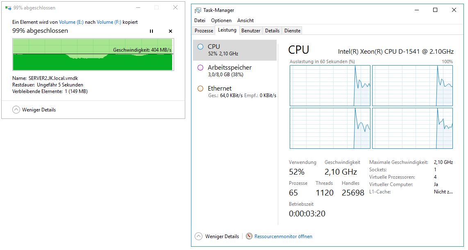Click the green transfer speed graph
468x250 pixels.
(93, 54)
